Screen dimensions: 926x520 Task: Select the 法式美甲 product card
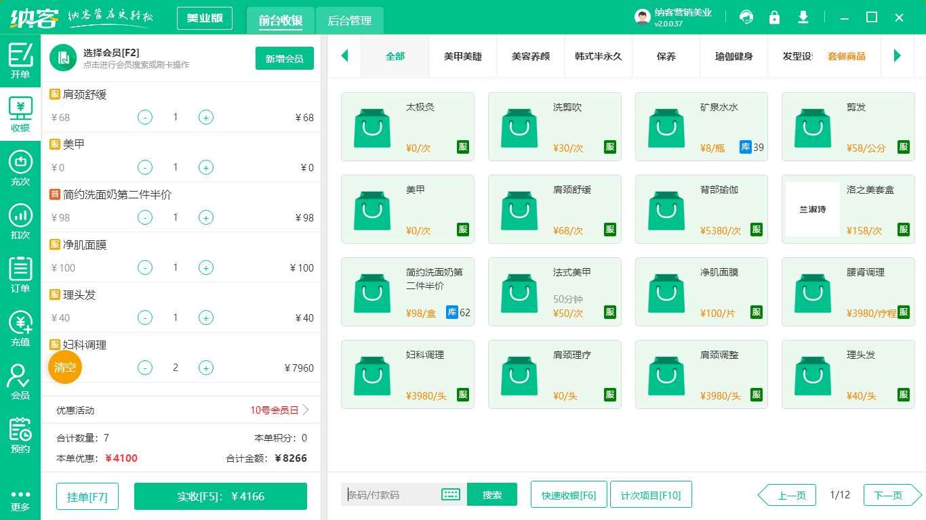(x=555, y=292)
